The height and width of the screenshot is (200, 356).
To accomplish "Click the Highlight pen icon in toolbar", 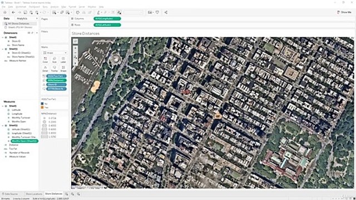I will [x=98, y=12].
